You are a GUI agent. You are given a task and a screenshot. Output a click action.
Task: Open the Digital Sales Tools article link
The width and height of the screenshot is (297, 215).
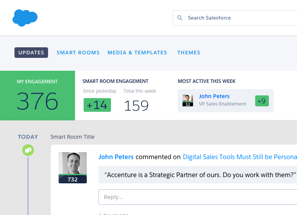tap(240, 157)
